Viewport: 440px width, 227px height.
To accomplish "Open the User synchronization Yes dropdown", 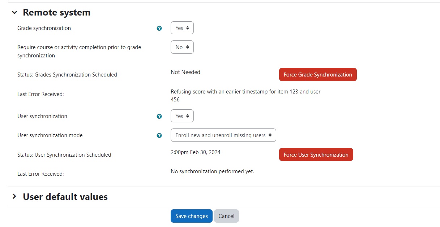I will point(182,116).
